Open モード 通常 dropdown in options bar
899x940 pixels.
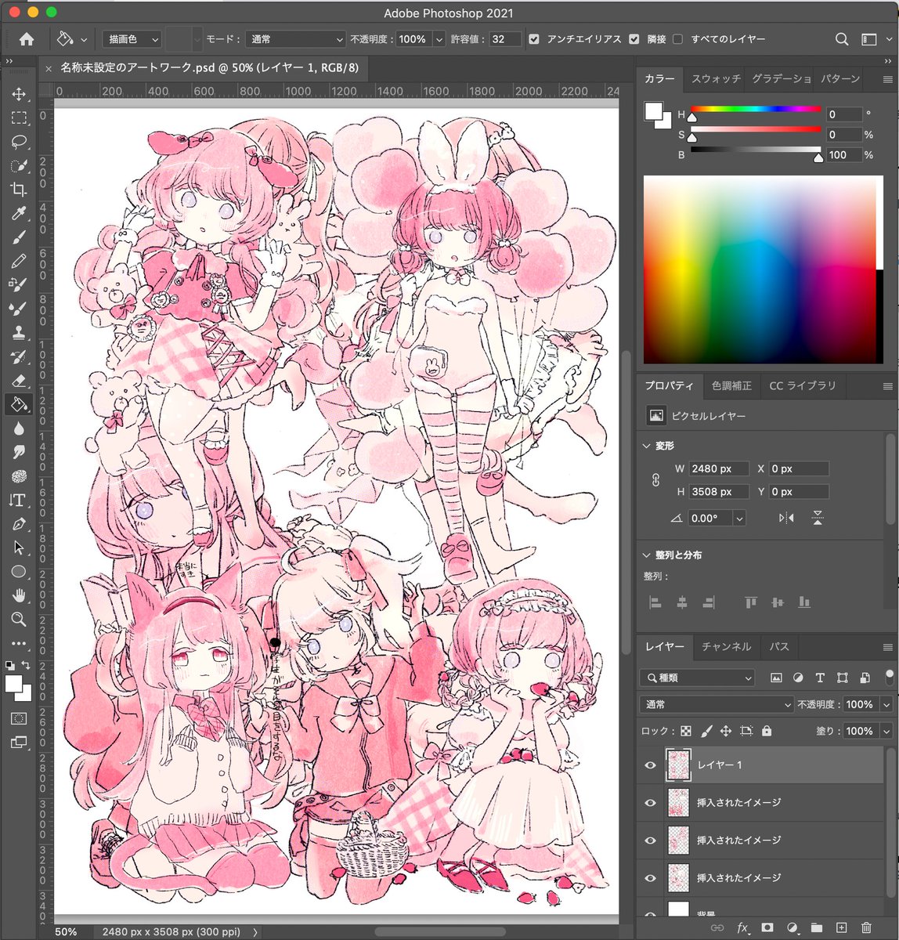(x=295, y=39)
